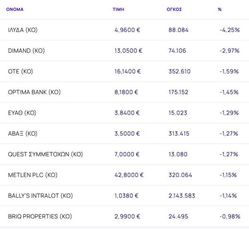Click the 42,8000 € price cell
This screenshot has height=229, width=249.
(128, 175)
